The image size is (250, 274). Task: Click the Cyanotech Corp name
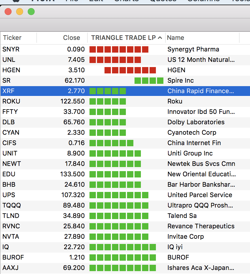192,133
